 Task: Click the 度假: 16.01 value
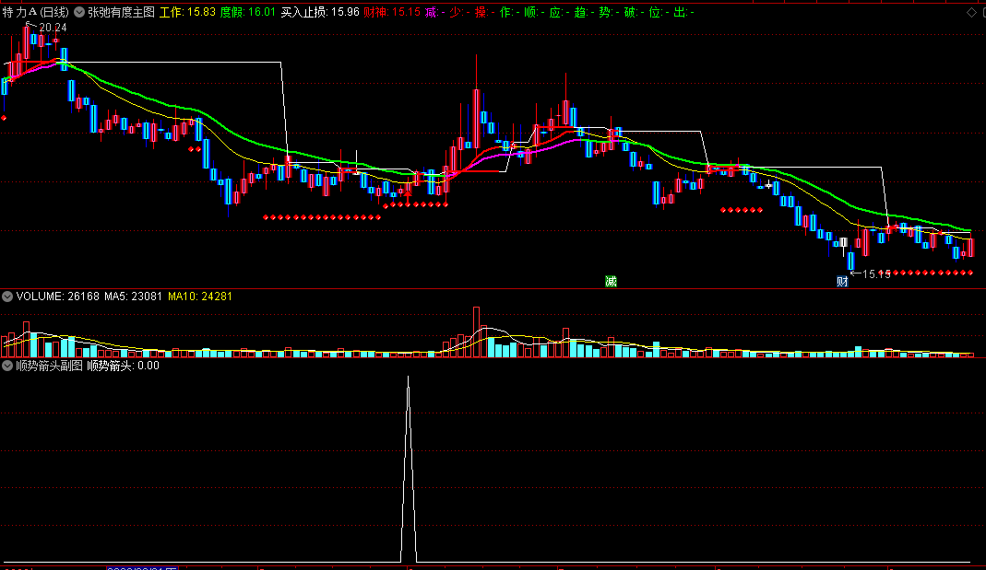pos(248,12)
